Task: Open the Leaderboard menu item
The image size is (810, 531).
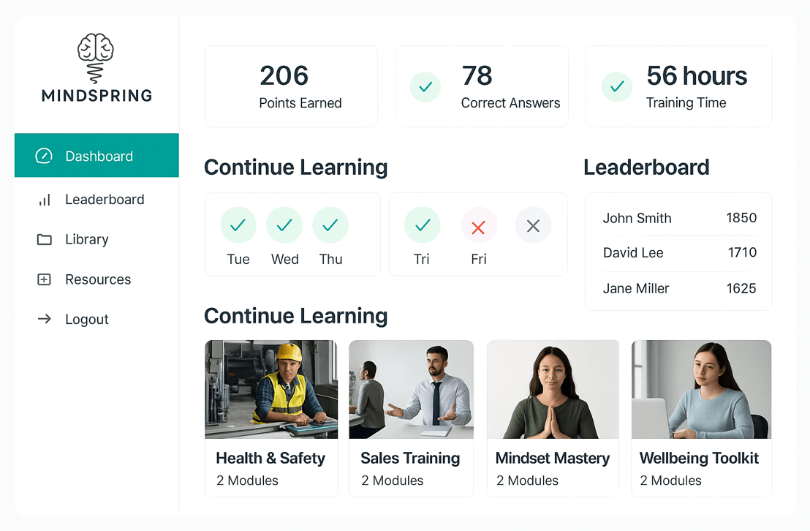Action: pos(105,200)
